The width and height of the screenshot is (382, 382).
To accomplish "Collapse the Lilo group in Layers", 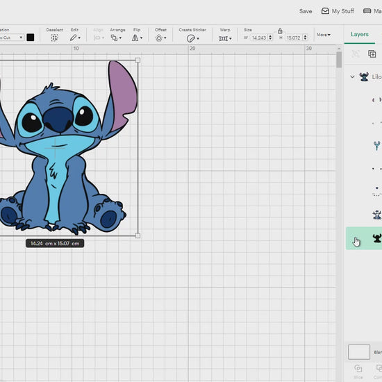I will tap(352, 76).
